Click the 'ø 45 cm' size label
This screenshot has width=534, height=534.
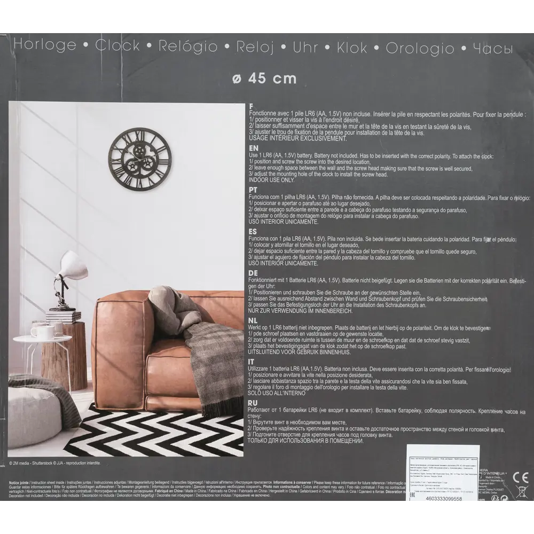coord(264,78)
